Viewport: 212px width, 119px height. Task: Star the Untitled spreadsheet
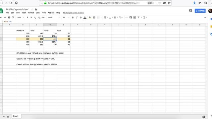click(x=32, y=9)
